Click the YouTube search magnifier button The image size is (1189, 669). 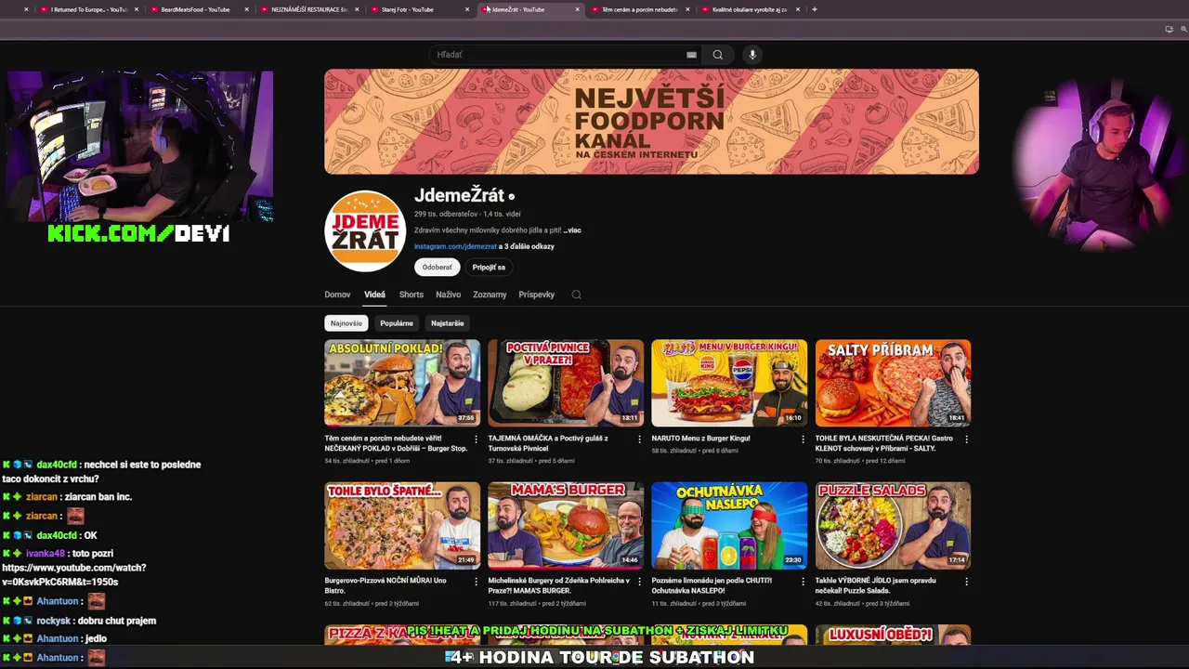tap(717, 55)
